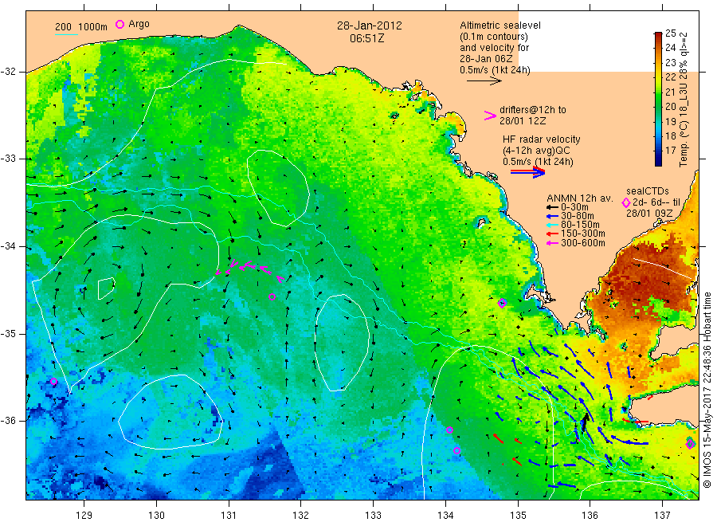Click the 17 label on the temperature colorbar

point(670,150)
